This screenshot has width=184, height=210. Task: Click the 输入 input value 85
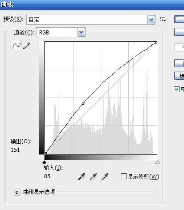point(47,176)
